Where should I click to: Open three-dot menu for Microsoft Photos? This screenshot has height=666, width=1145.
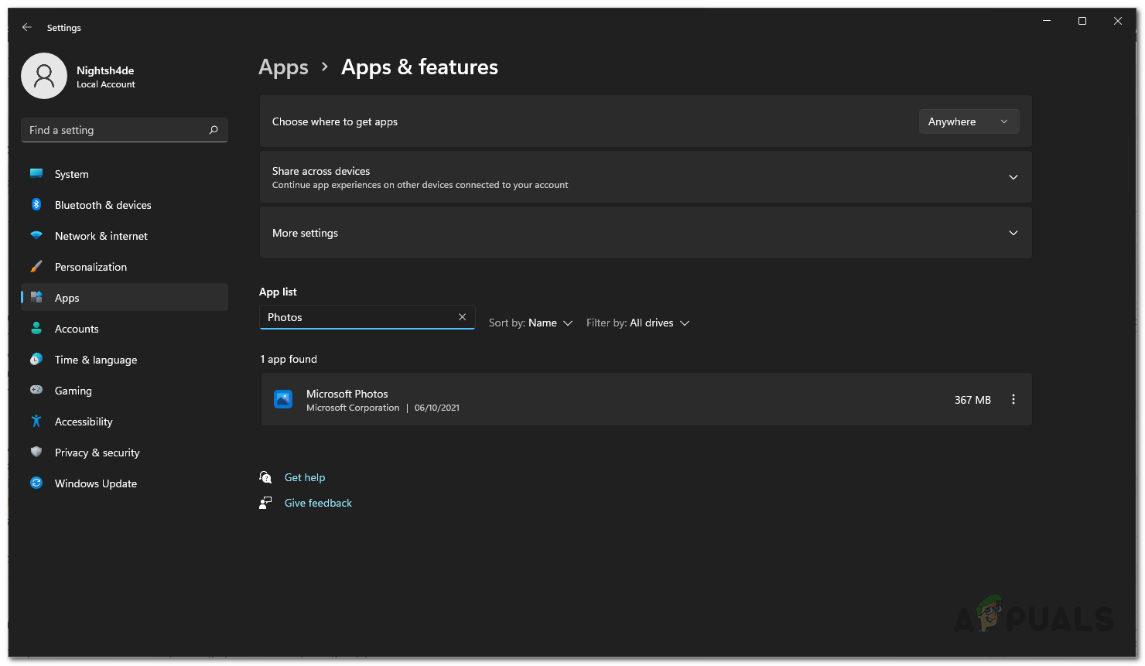pos(1013,400)
